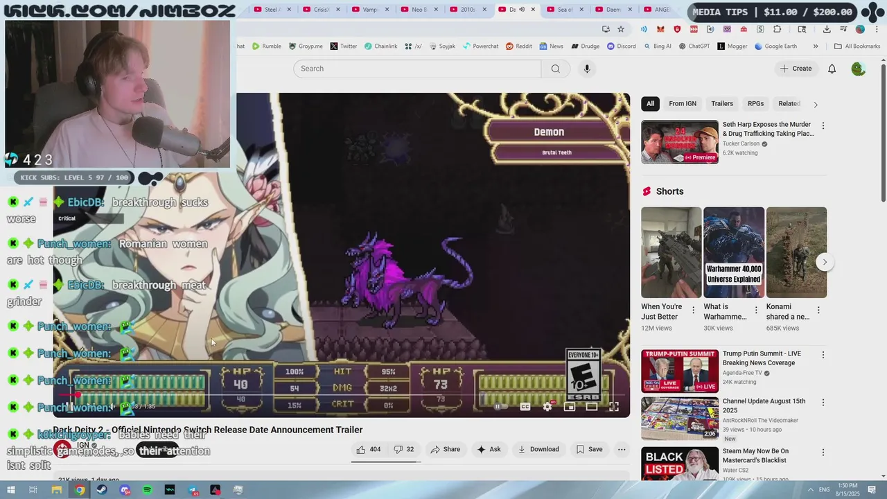Open File Explorer from the taskbar
Viewport: 887px width, 499px height.
57,490
